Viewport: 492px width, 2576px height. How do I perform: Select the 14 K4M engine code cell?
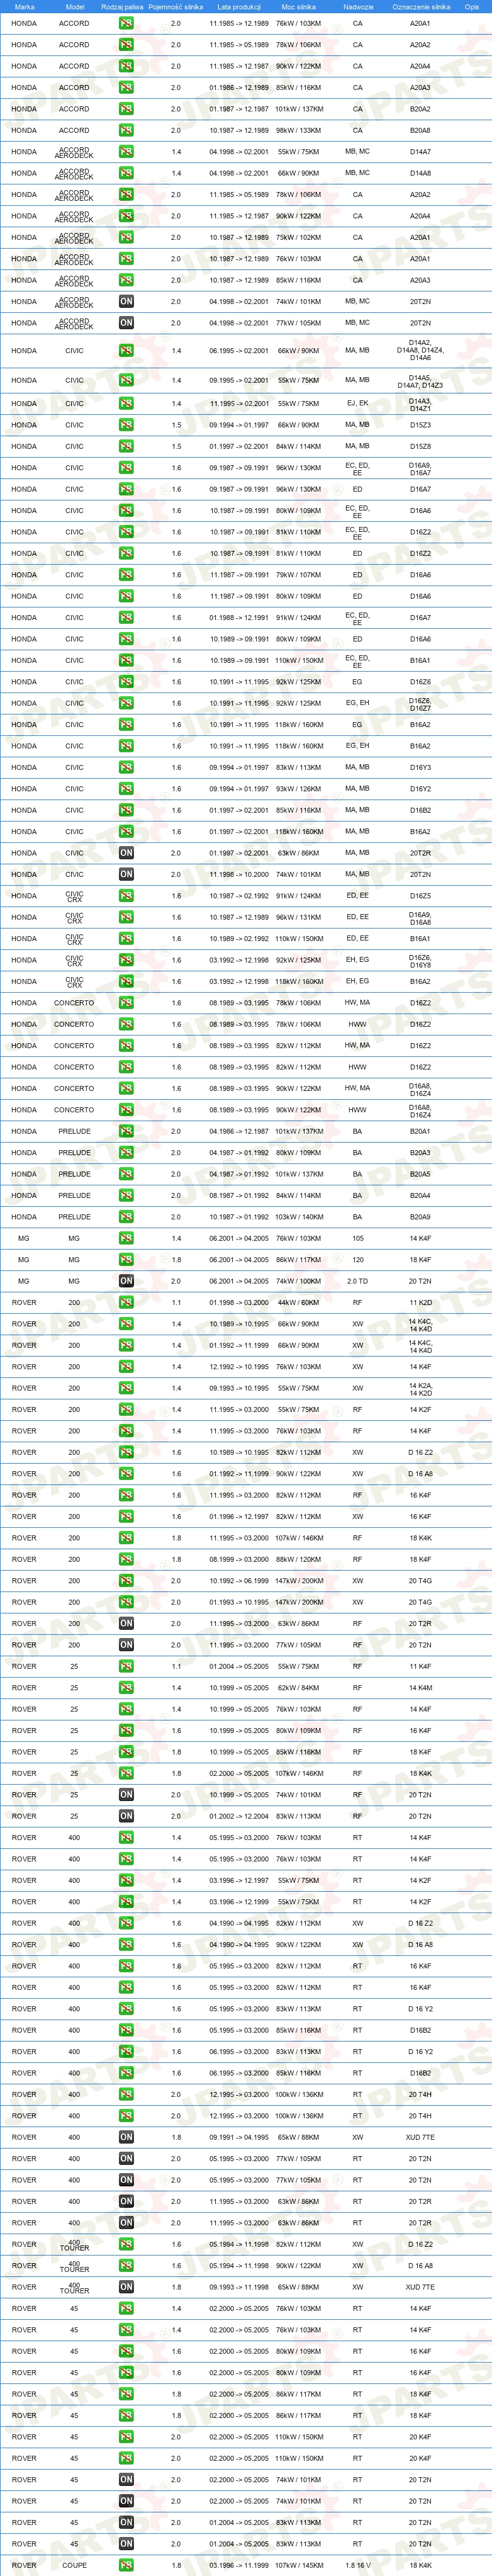tap(420, 1688)
